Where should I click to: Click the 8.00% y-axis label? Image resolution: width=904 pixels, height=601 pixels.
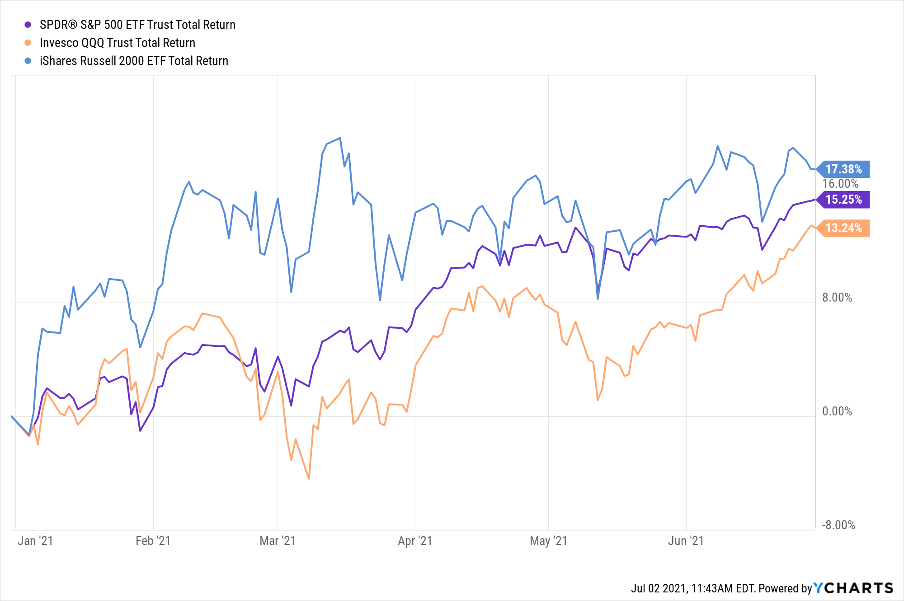pos(837,298)
